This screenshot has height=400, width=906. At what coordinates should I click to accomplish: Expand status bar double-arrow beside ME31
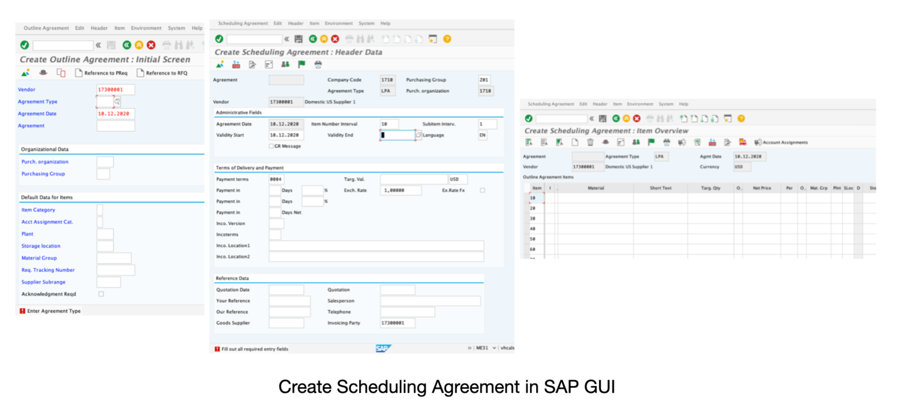point(469,348)
